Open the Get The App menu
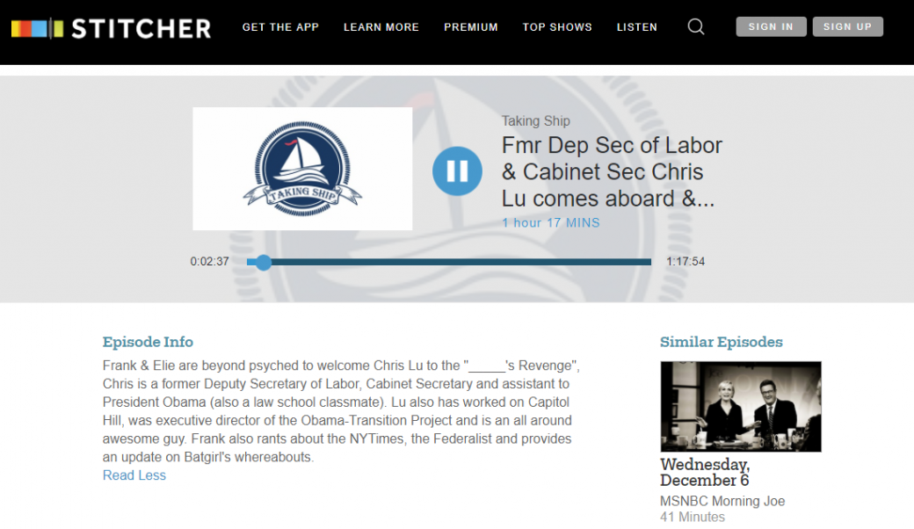This screenshot has height=529, width=914. (280, 27)
